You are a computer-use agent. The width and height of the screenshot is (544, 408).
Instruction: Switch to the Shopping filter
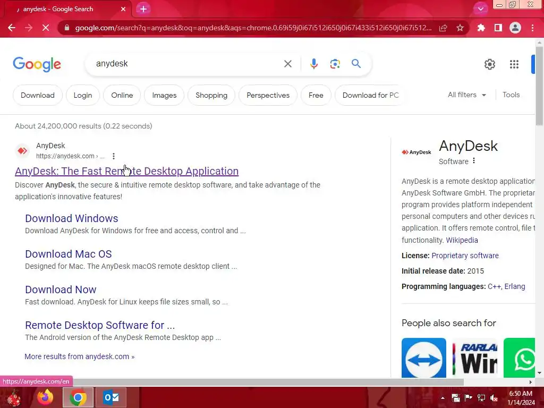(211, 95)
